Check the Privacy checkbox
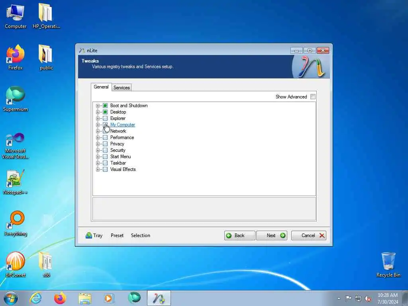This screenshot has height=306, width=408. pos(105,144)
